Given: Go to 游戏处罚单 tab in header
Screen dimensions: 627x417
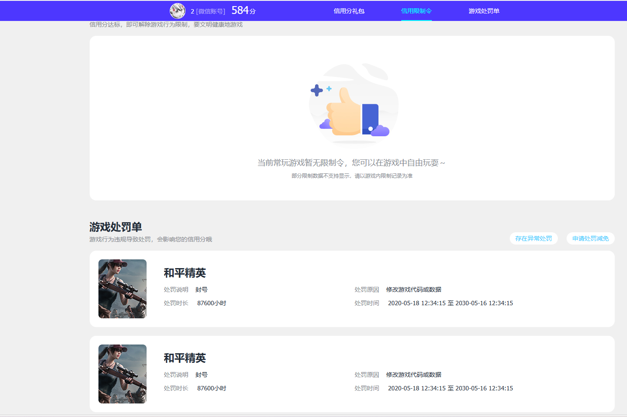Looking at the screenshot, I should [x=484, y=11].
